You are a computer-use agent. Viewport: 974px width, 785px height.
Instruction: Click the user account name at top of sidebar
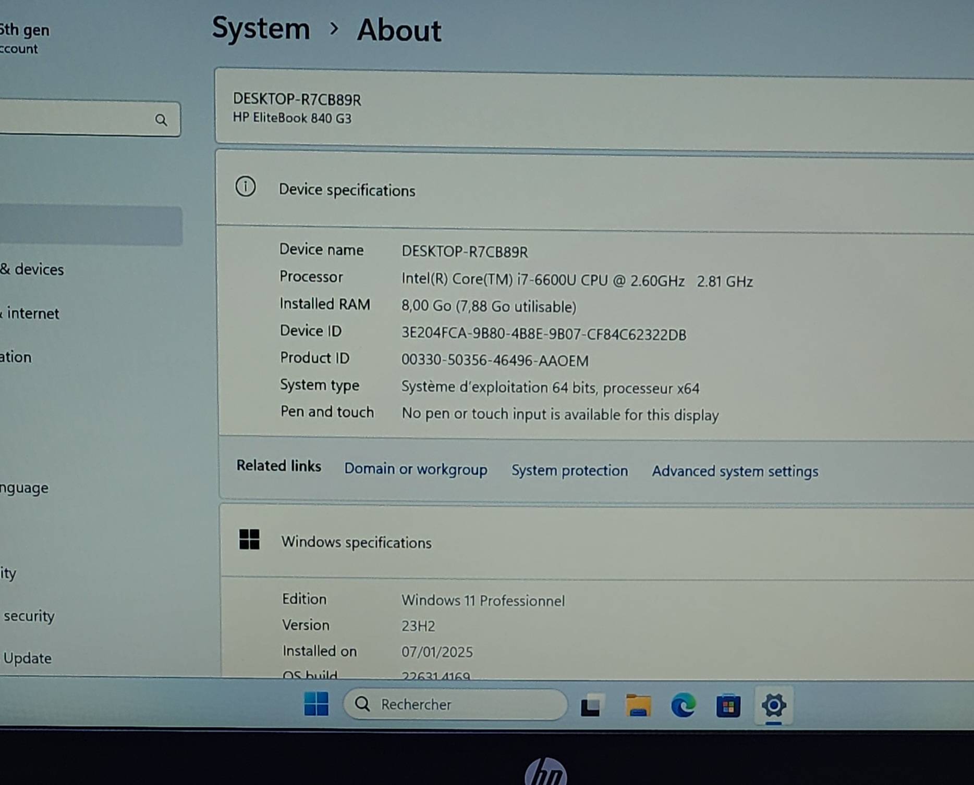click(x=25, y=30)
